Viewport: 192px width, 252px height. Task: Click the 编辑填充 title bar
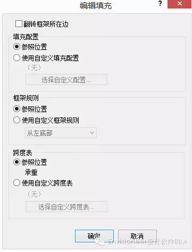tap(96, 6)
